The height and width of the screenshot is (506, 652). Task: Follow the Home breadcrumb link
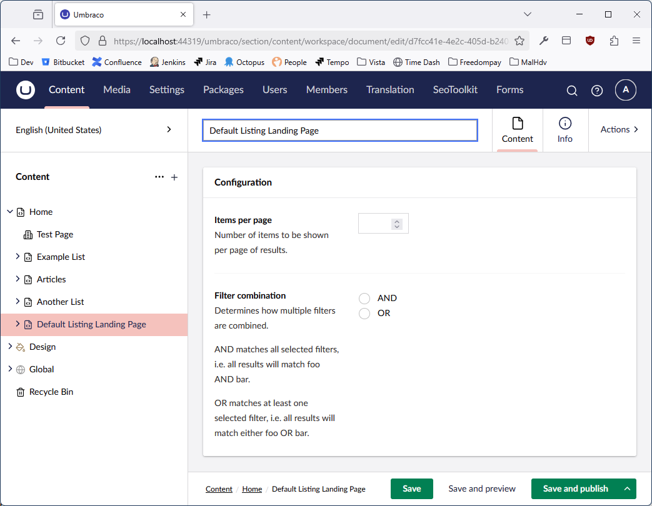tap(252, 489)
